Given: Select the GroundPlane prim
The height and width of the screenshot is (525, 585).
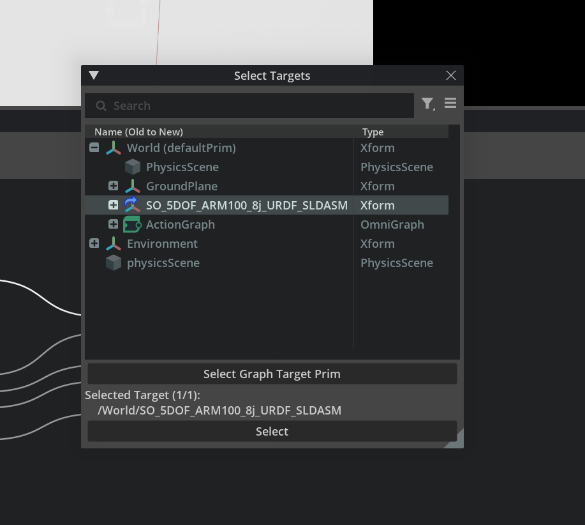Looking at the screenshot, I should tap(182, 186).
